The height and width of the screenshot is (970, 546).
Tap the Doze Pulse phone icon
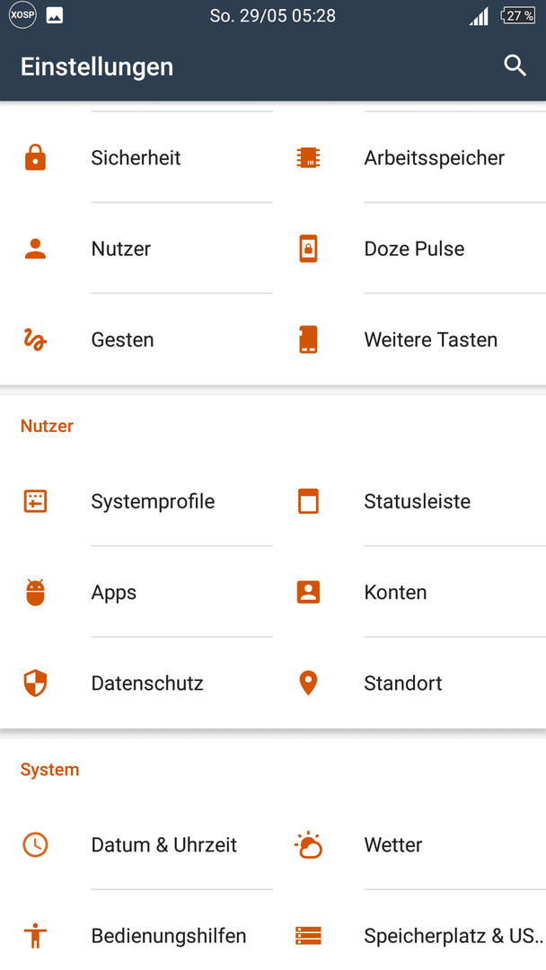point(308,249)
